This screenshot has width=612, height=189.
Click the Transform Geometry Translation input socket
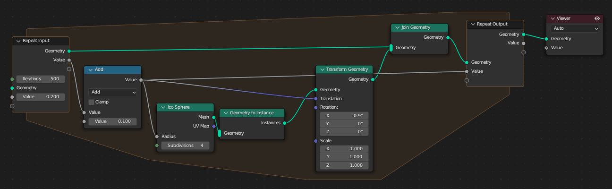[x=316, y=99]
